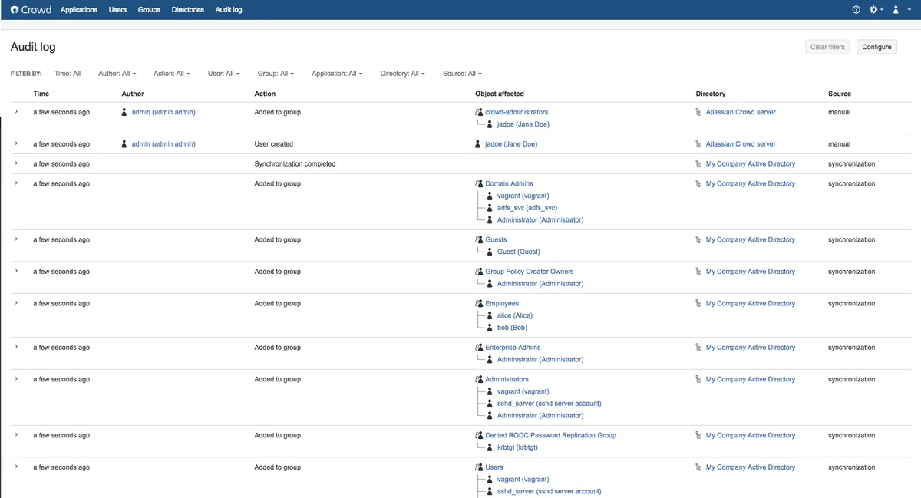Click the crowd-administrators group icon
The height and width of the screenshot is (498, 921).
click(x=479, y=112)
